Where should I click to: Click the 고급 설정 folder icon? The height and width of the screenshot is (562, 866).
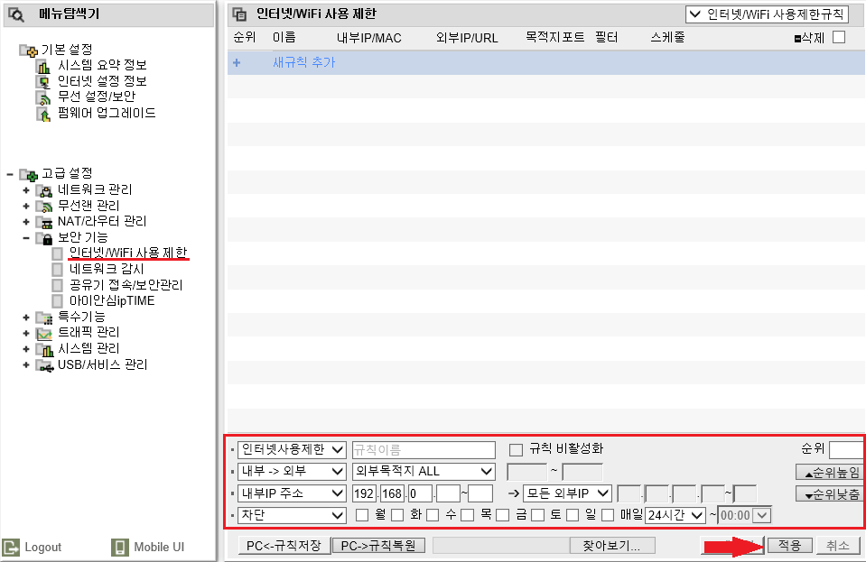point(28,175)
